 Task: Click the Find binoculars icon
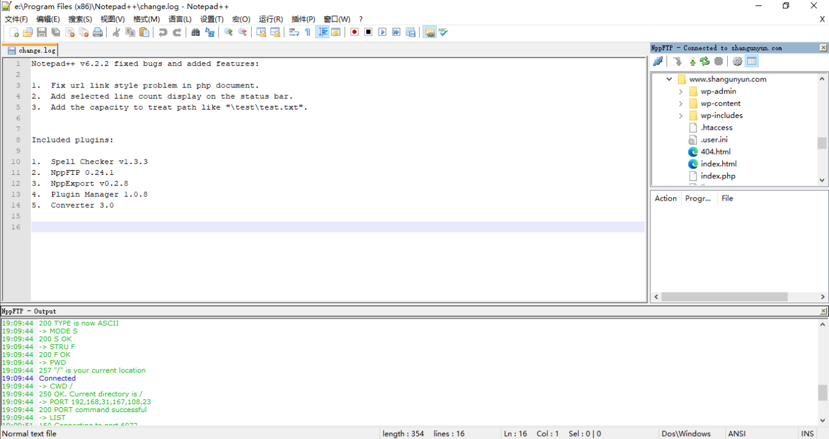[x=195, y=32]
